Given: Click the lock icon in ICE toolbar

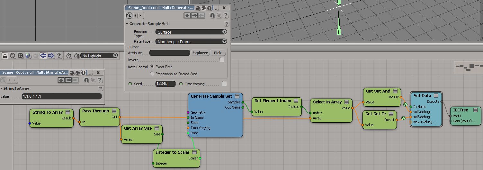Looking at the screenshot, I should 5,56.
